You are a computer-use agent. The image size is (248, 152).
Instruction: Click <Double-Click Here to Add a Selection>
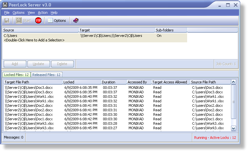point(34,40)
